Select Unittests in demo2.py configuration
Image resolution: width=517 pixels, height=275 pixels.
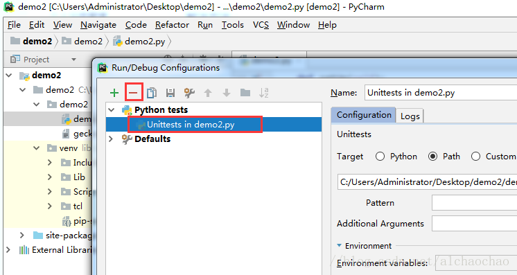pos(213,125)
